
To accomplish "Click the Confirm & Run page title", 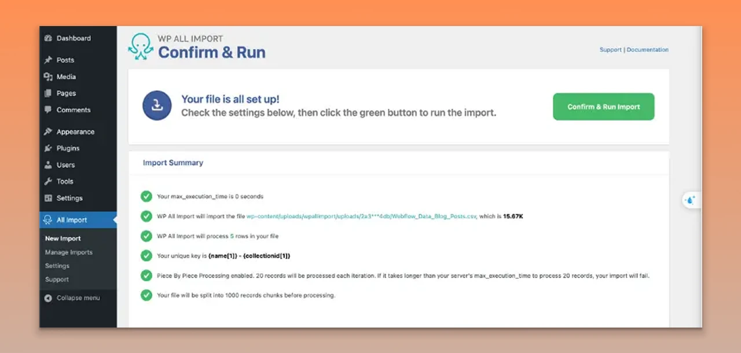I will [212, 53].
